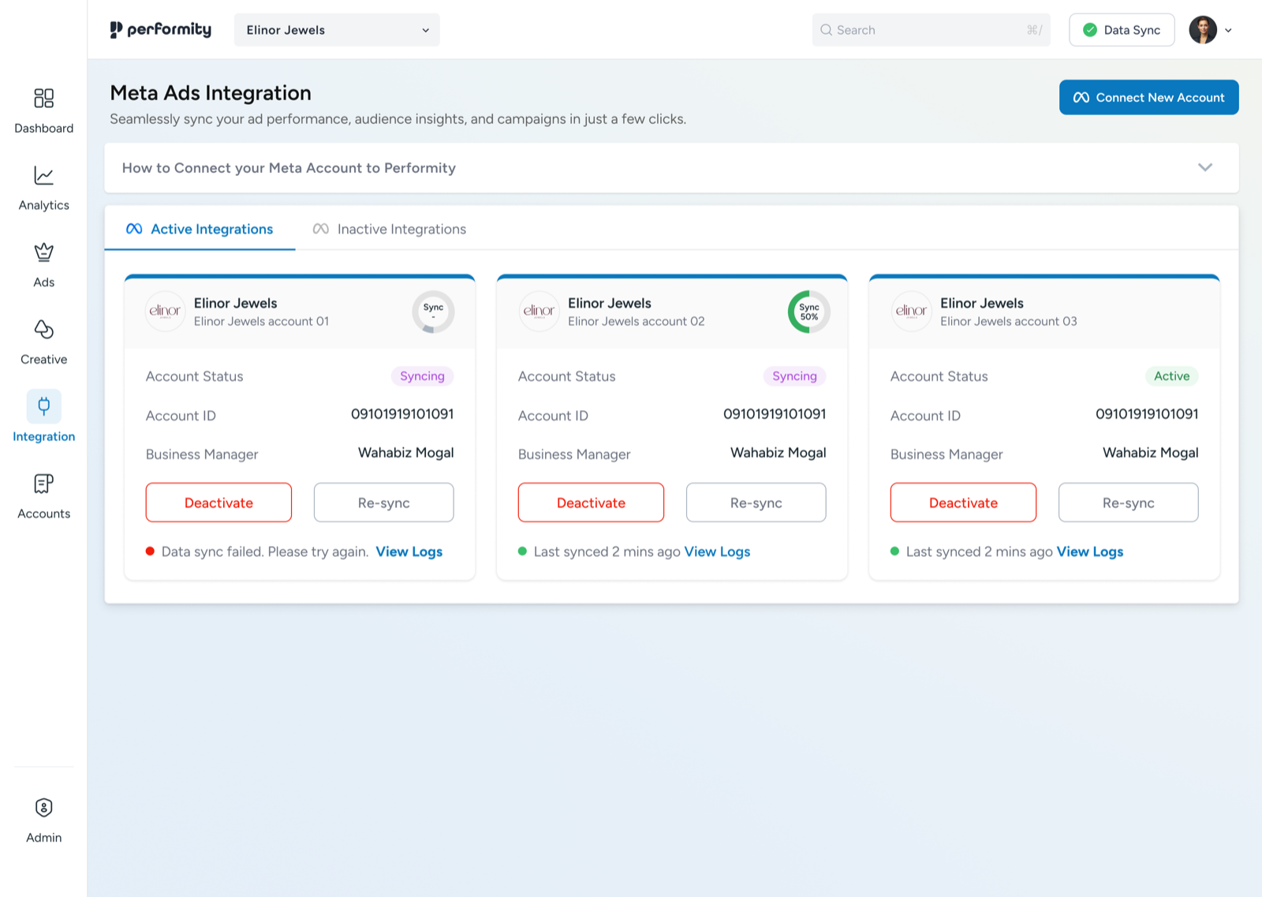1262x897 pixels.
Task: Click the user profile avatar
Action: (1203, 30)
